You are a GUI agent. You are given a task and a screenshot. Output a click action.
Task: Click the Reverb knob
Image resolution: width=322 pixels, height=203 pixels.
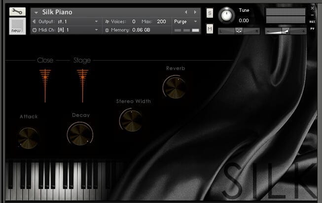click(x=175, y=87)
